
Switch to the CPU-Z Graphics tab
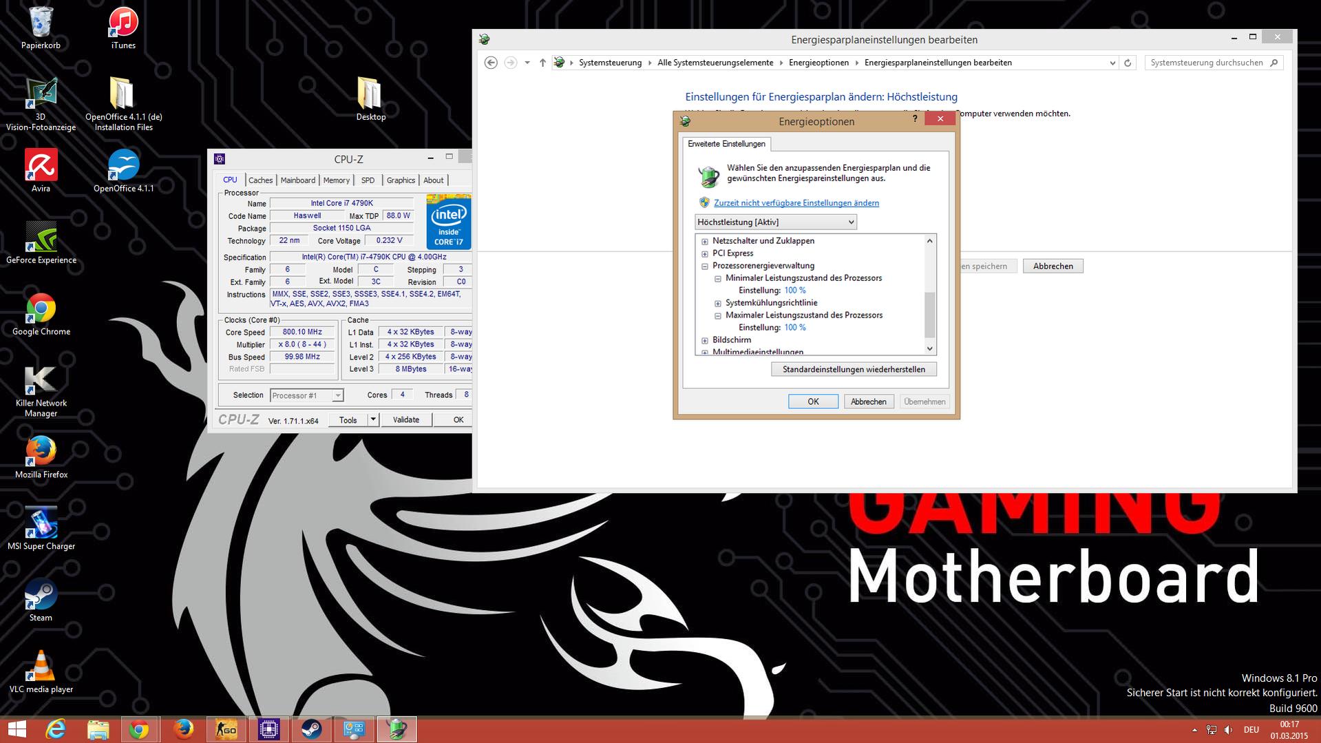pyautogui.click(x=401, y=180)
